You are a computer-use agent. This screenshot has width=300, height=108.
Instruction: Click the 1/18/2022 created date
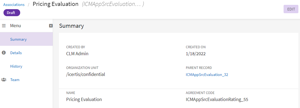(x=196, y=54)
